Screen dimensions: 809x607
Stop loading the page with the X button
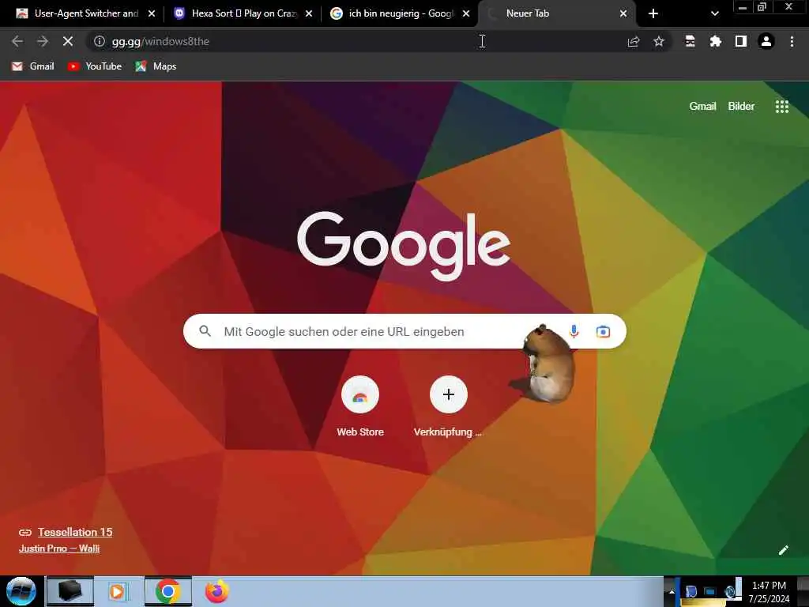[x=68, y=41]
